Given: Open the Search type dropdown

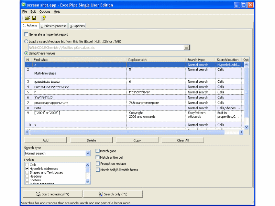Looking at the screenshot, I should click(88, 153).
